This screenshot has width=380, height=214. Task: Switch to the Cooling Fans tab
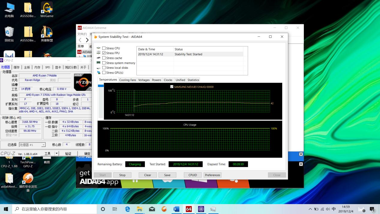127,80
